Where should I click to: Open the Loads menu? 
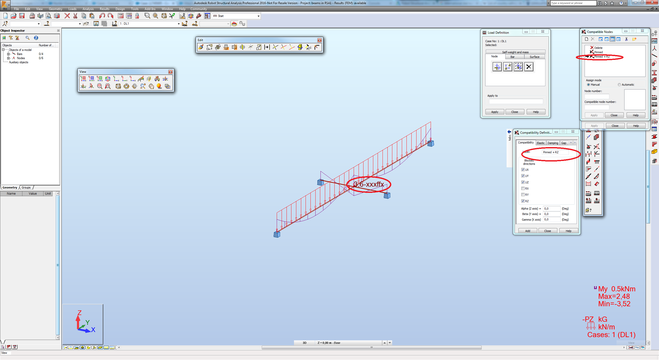point(72,9)
